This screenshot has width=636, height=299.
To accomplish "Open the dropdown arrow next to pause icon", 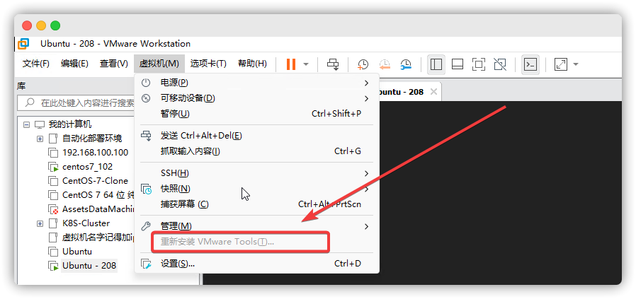I will (306, 64).
